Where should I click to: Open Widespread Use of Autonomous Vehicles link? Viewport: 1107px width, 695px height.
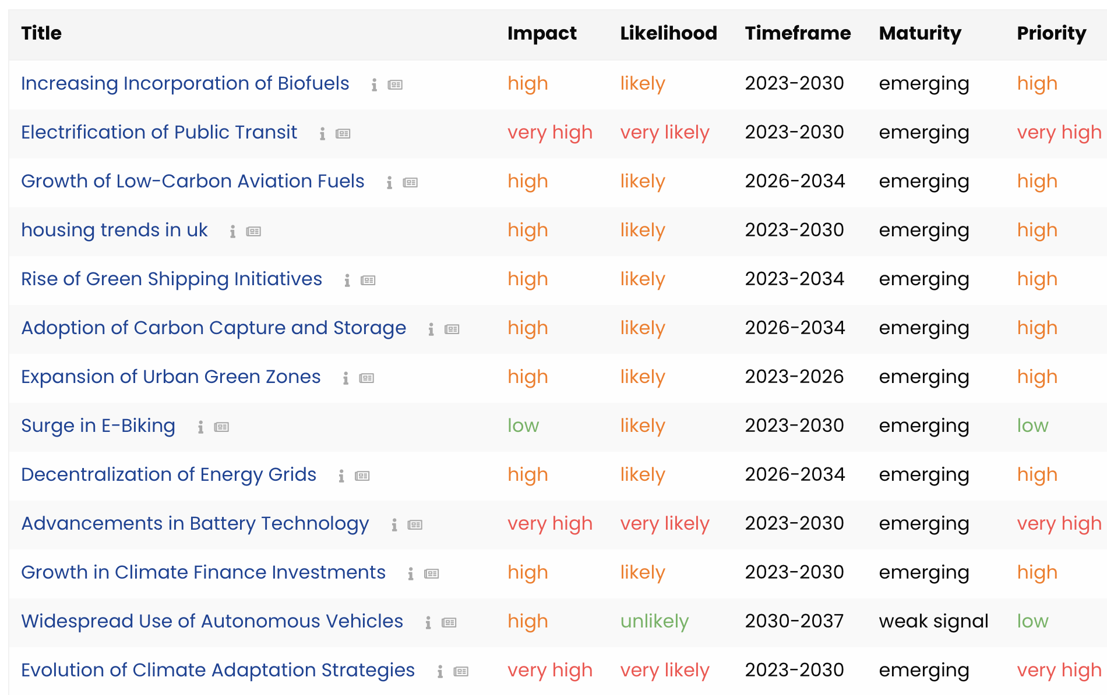pyautogui.click(x=212, y=621)
